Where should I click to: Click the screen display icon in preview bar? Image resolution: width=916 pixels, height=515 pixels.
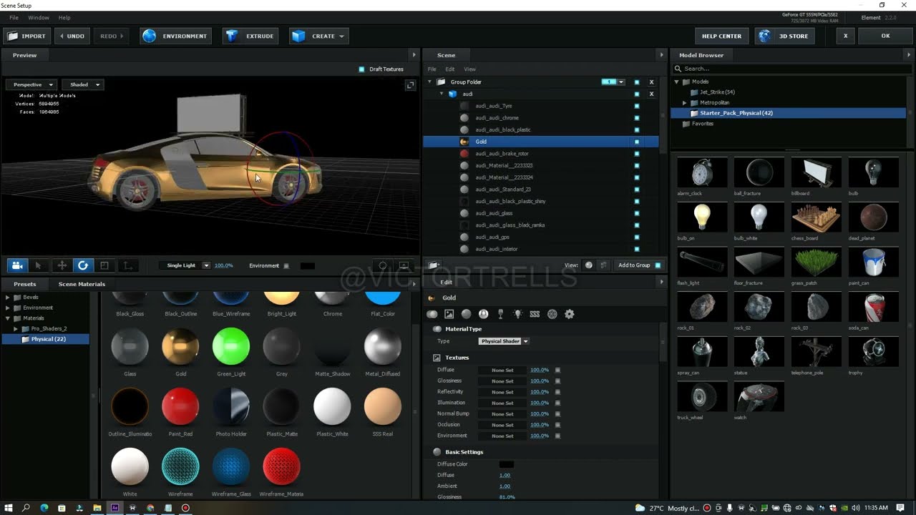pos(404,265)
